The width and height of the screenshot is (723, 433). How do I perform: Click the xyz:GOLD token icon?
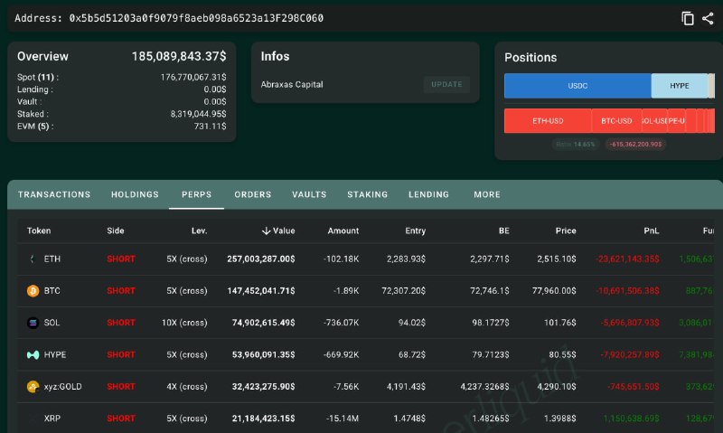point(33,386)
